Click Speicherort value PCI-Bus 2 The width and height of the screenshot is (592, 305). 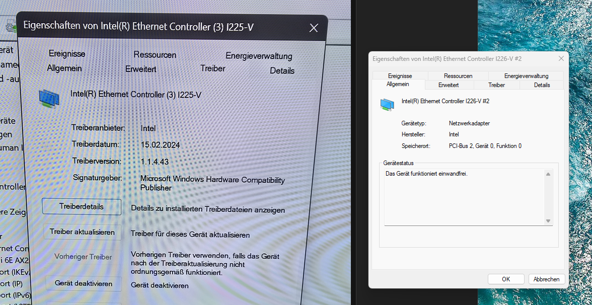click(x=485, y=146)
